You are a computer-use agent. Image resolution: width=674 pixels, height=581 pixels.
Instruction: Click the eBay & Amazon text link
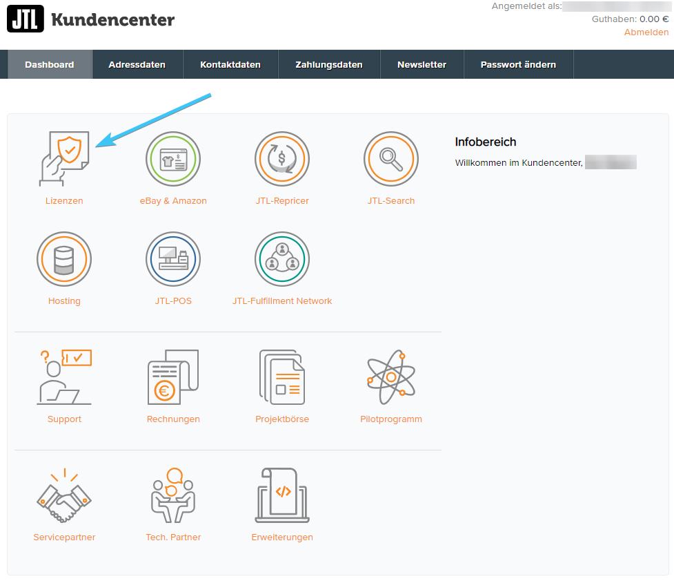pos(173,200)
